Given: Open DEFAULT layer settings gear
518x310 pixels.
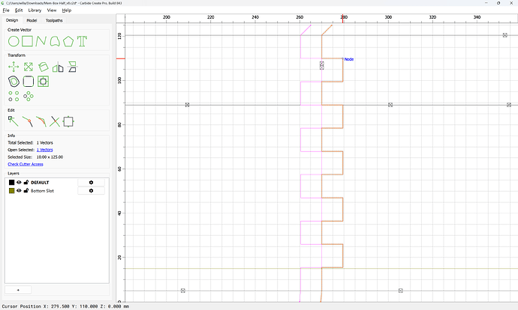Looking at the screenshot, I should point(91,182).
